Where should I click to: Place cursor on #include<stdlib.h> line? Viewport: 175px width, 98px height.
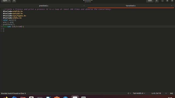(13, 11)
